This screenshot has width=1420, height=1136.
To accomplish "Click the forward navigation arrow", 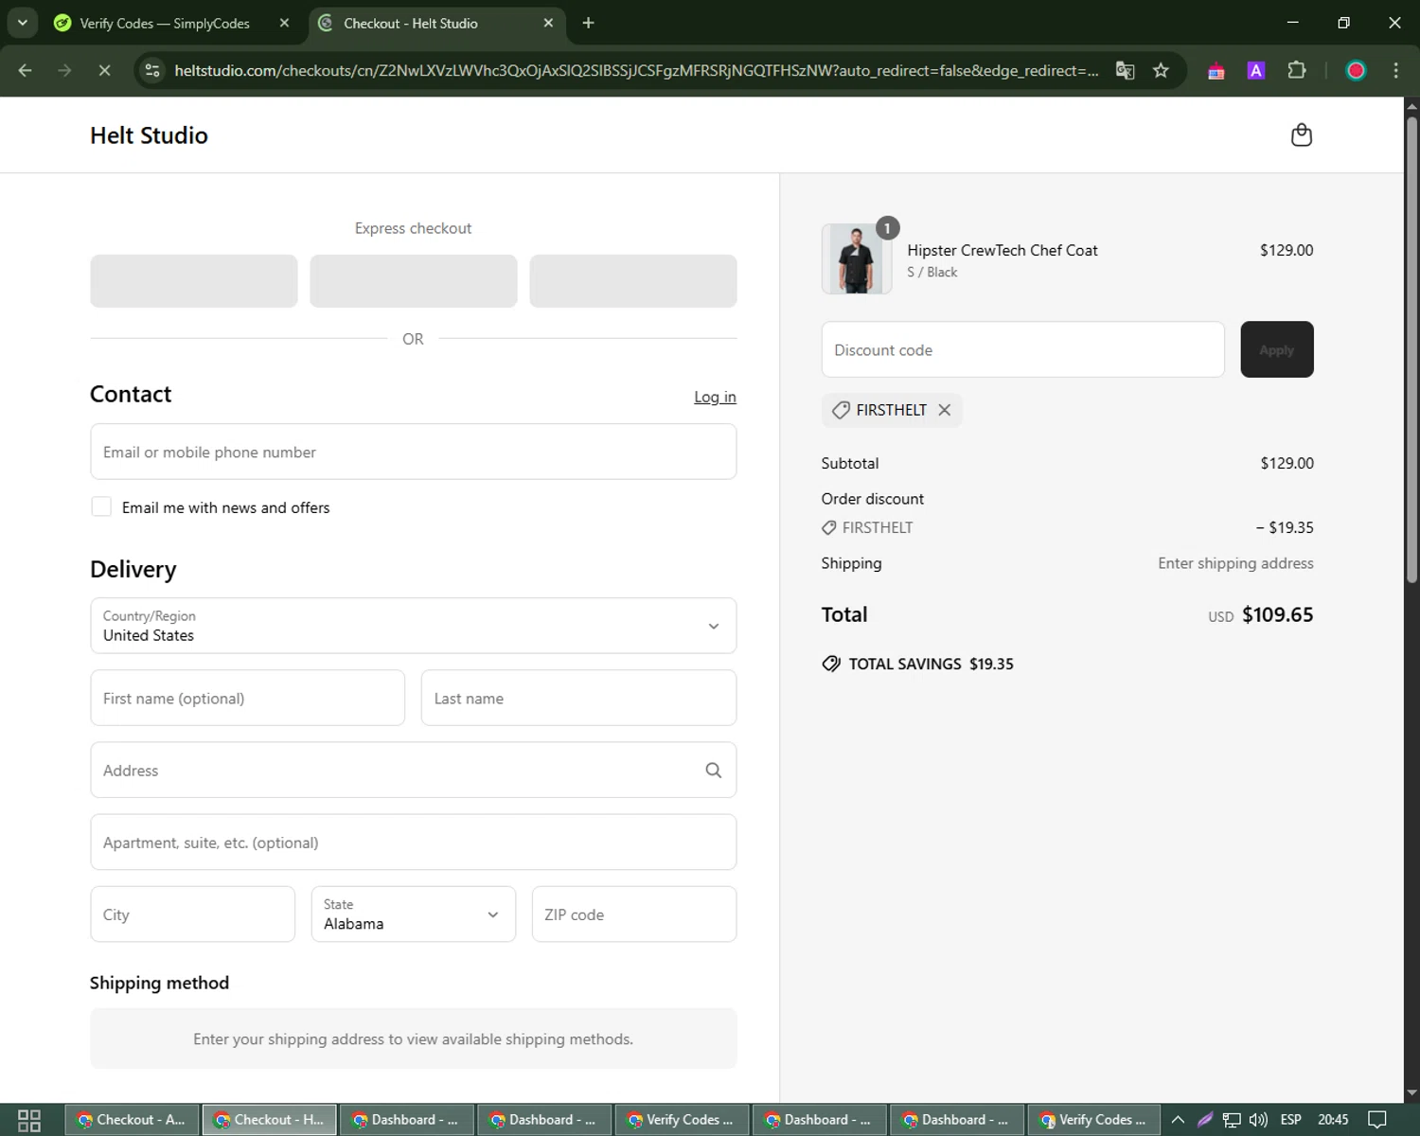I will [64, 71].
